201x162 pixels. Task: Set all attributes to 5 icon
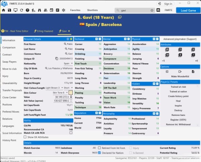180,55
